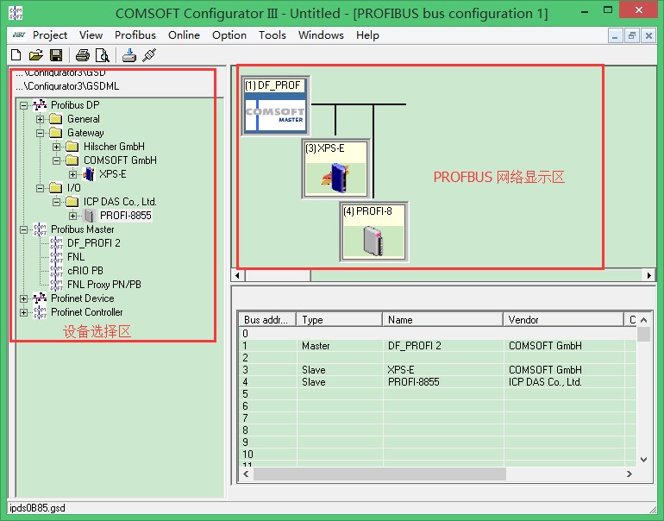This screenshot has width=664, height=521.
Task: Click the DF_PROFI 2 icon in tree
Action: tap(56, 243)
